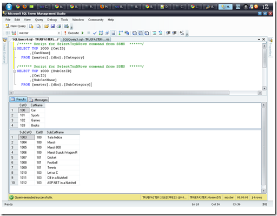Select the Tata Indica cell
Viewport: 277px width, 216px height.
[x=62, y=138]
